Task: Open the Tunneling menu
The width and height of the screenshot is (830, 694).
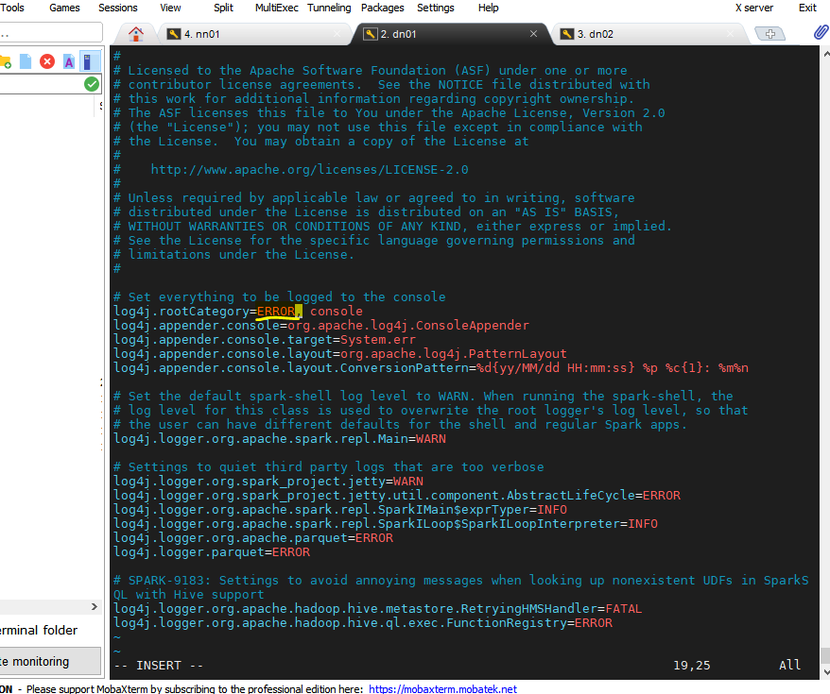Action: pos(329,8)
